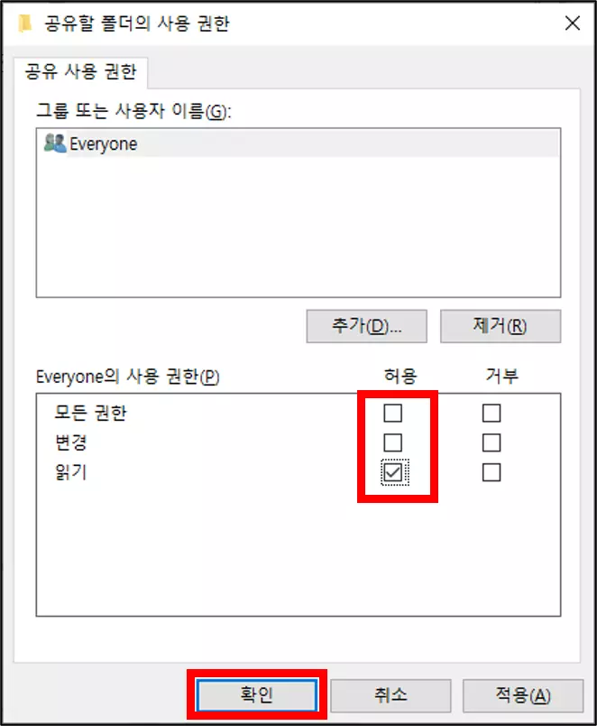Select the Everyone group users icon
Image resolution: width=597 pixels, height=726 pixels.
[x=55, y=143]
